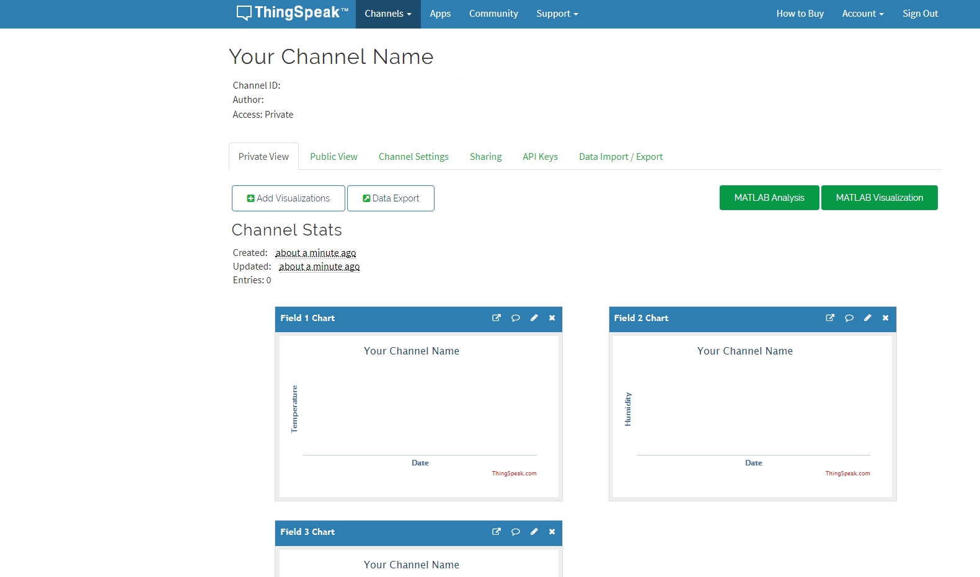Switch to the Sharing tab
Image resolution: width=980 pixels, height=577 pixels.
(485, 157)
